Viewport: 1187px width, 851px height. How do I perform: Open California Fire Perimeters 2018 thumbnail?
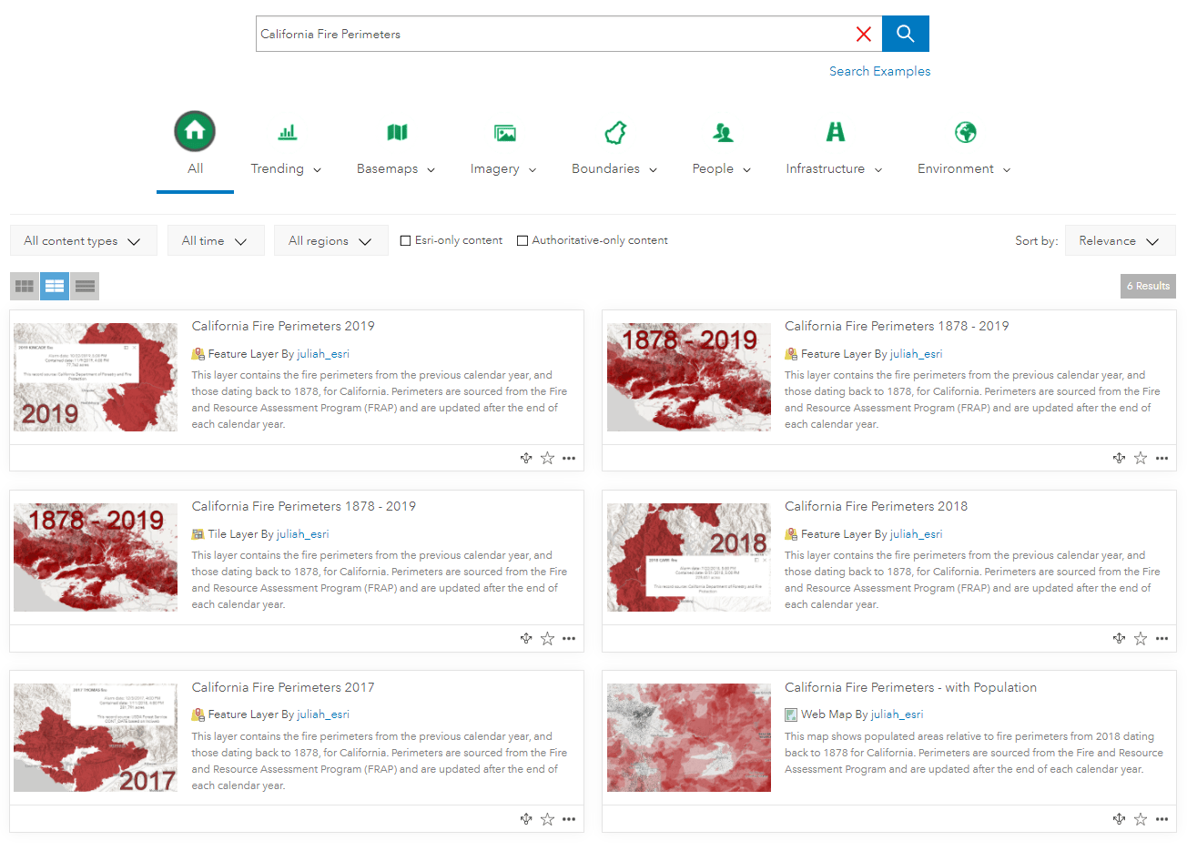pos(689,557)
